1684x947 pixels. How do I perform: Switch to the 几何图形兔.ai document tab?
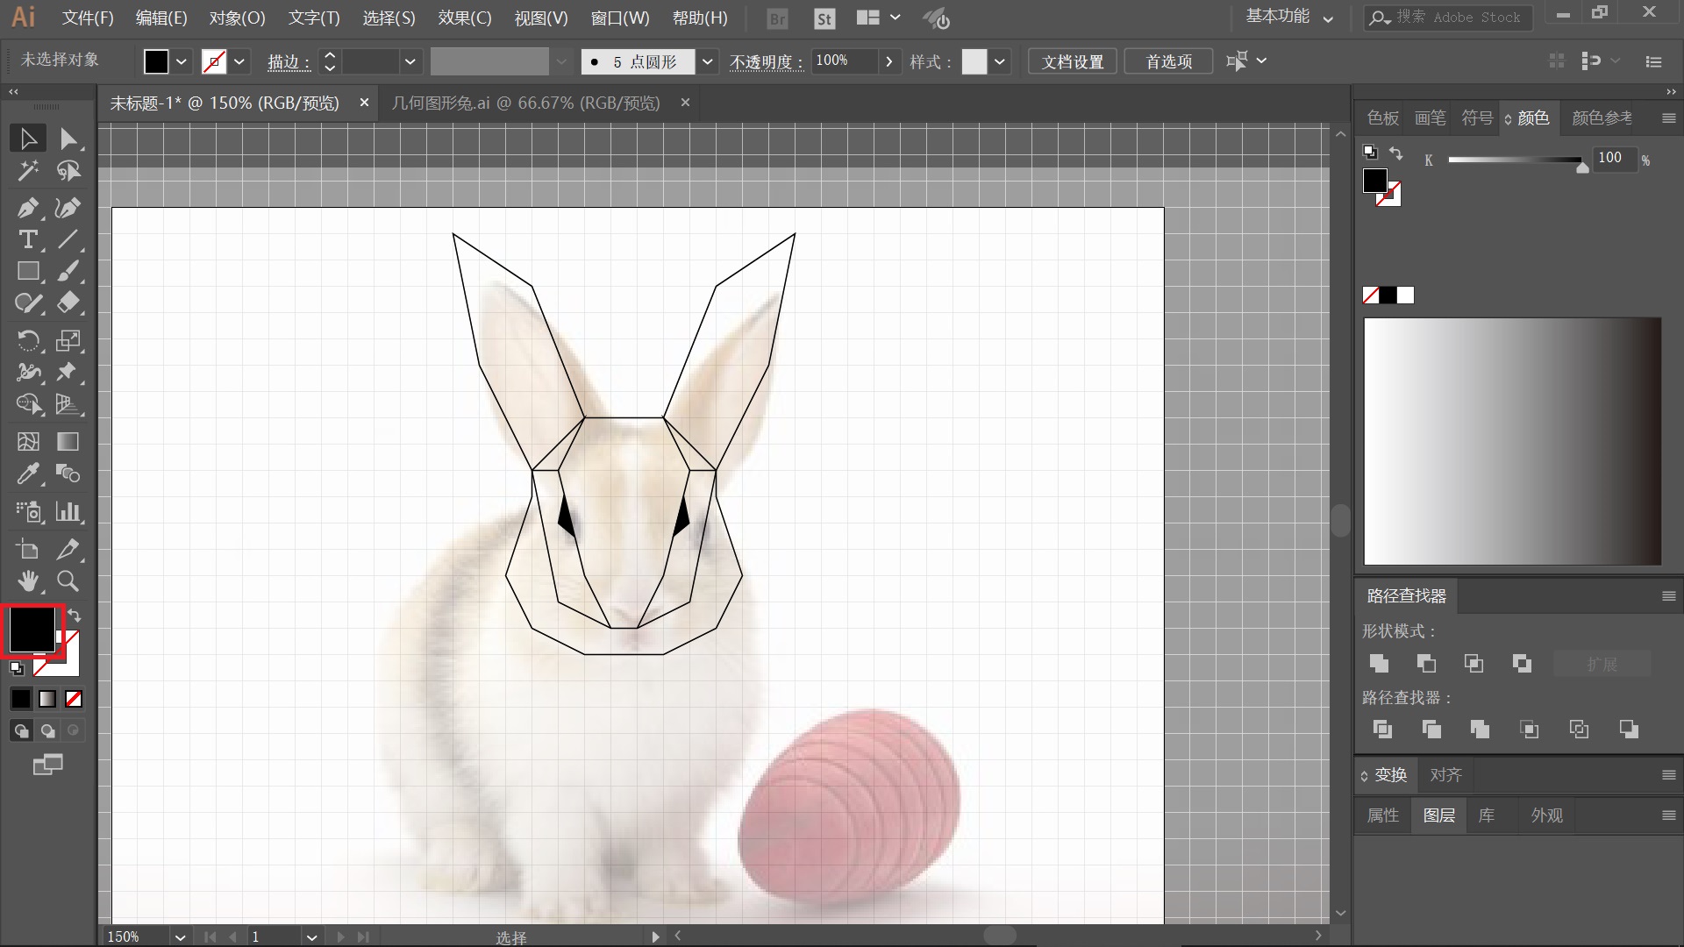click(x=525, y=103)
